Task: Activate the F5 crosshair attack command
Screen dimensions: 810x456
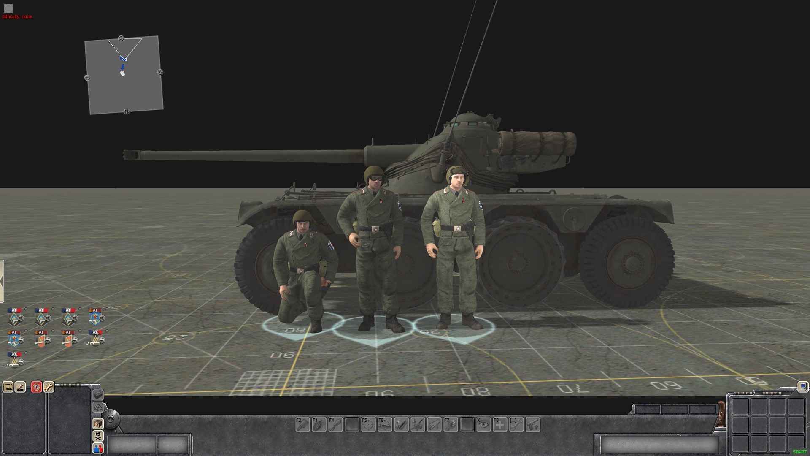Action: [x=368, y=424]
